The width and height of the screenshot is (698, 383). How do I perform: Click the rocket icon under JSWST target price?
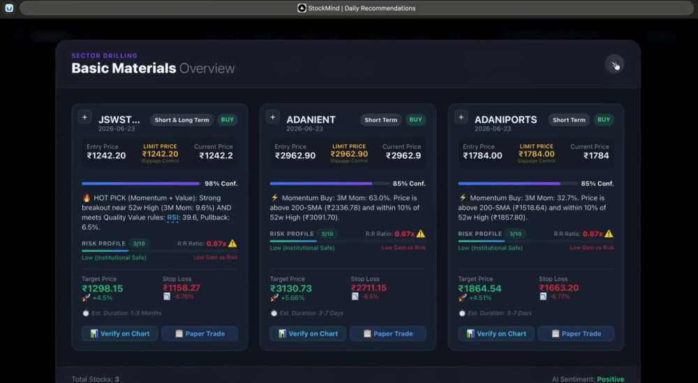click(x=86, y=298)
